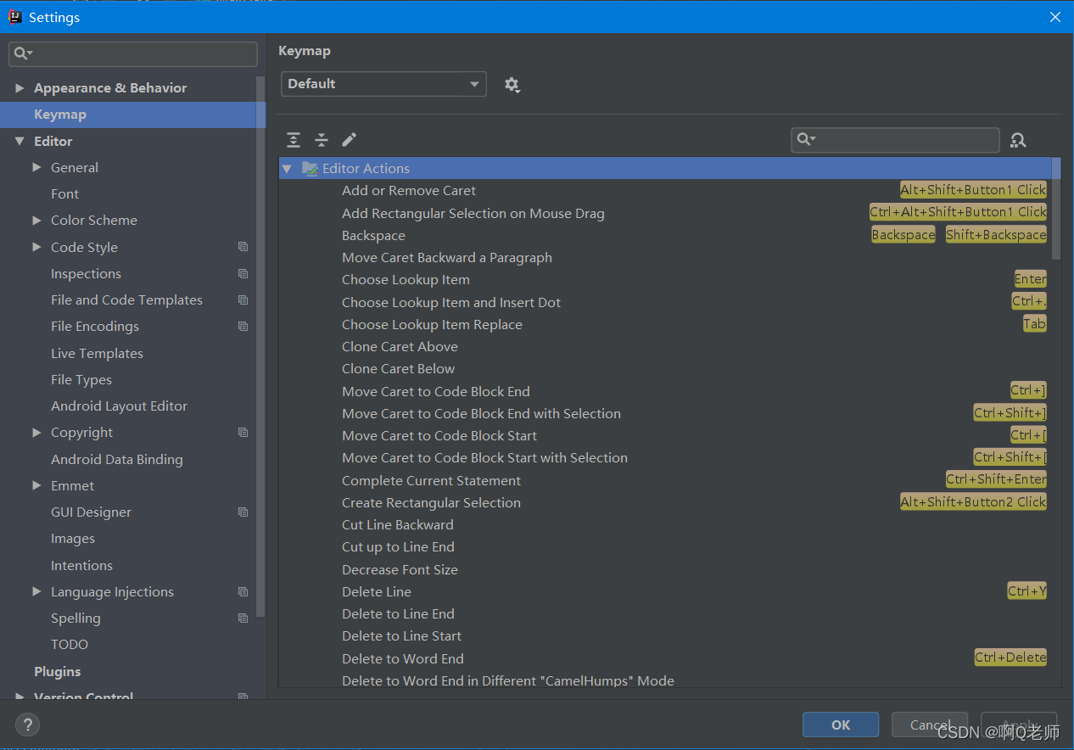Open Live Templates settings
Screen dimensions: 1074x750
[x=97, y=353]
